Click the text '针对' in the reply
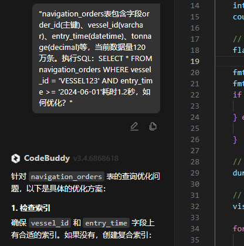Screen dimensions: 244x246 click(x=19, y=177)
